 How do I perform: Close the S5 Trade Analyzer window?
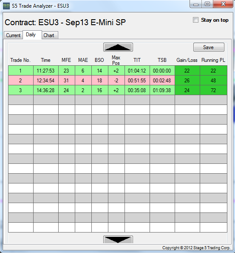point(223,4)
